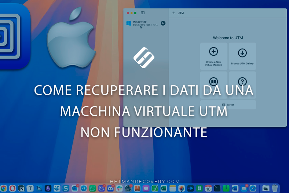Open the B app icon in dock
The height and width of the screenshot is (193, 289).
pos(39,188)
